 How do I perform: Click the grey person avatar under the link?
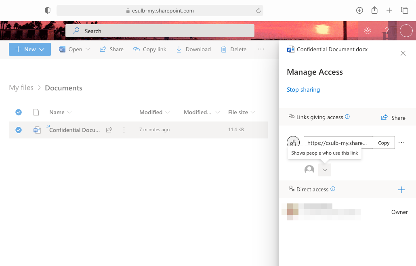point(309,170)
